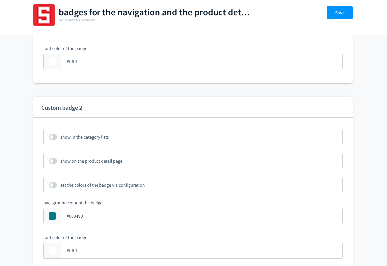Click the Custom badge 2 card heading
This screenshot has width=387, height=266.
62,108
